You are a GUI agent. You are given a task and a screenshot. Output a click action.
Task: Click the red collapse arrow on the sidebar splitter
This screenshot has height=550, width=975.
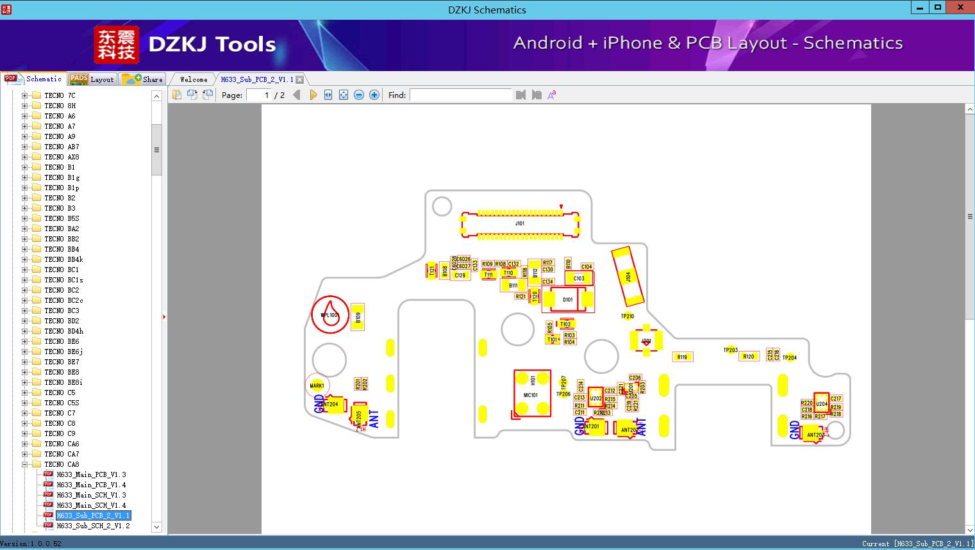[164, 317]
